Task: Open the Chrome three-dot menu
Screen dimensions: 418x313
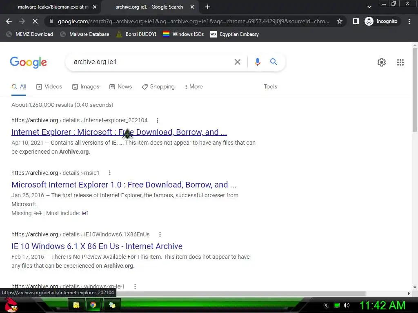Action: [409, 21]
